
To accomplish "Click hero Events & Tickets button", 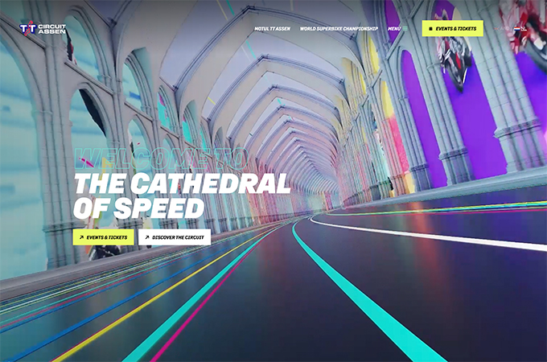I will coord(103,237).
